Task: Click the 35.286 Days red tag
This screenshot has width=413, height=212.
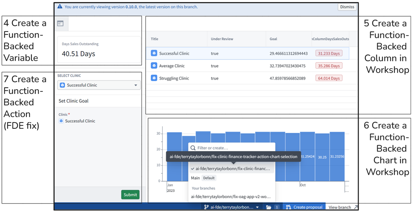Action: pyautogui.click(x=329, y=66)
